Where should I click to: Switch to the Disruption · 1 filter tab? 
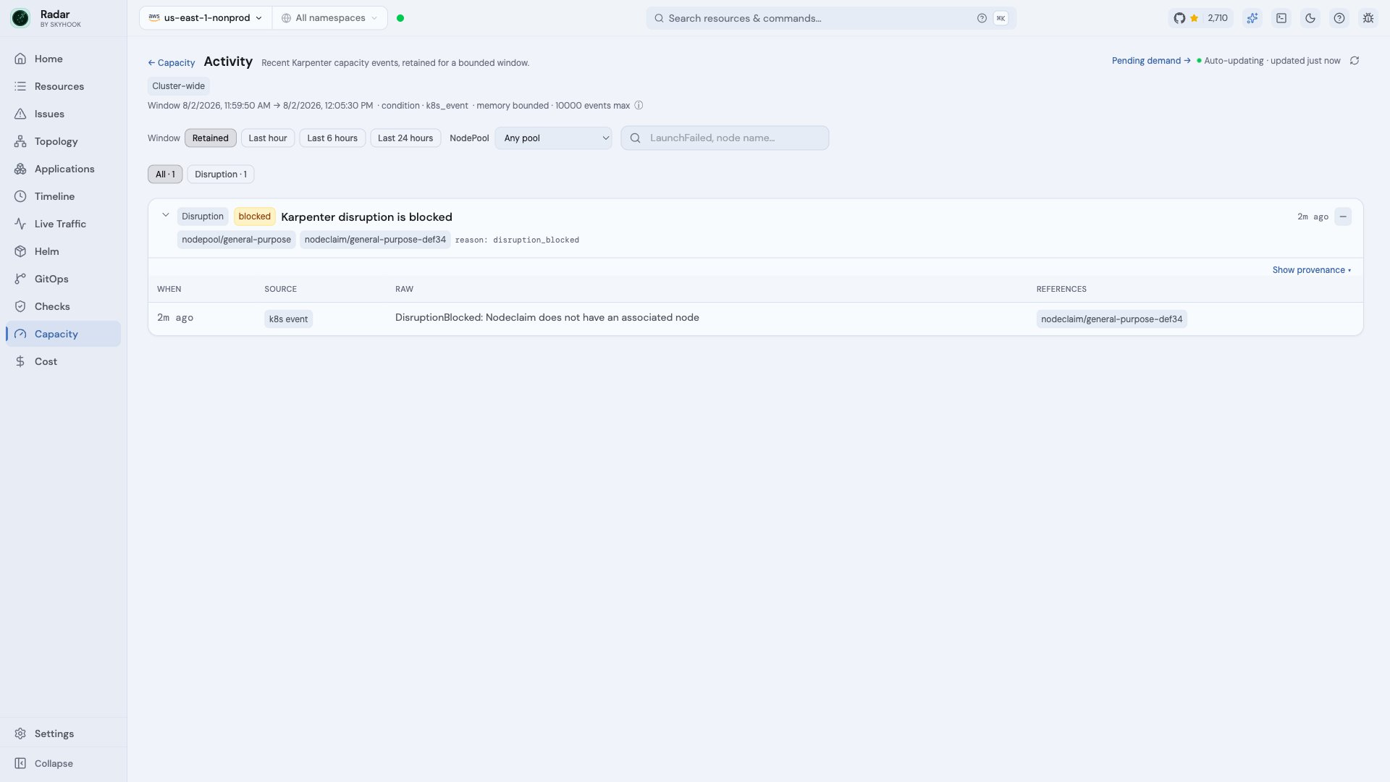click(x=221, y=175)
